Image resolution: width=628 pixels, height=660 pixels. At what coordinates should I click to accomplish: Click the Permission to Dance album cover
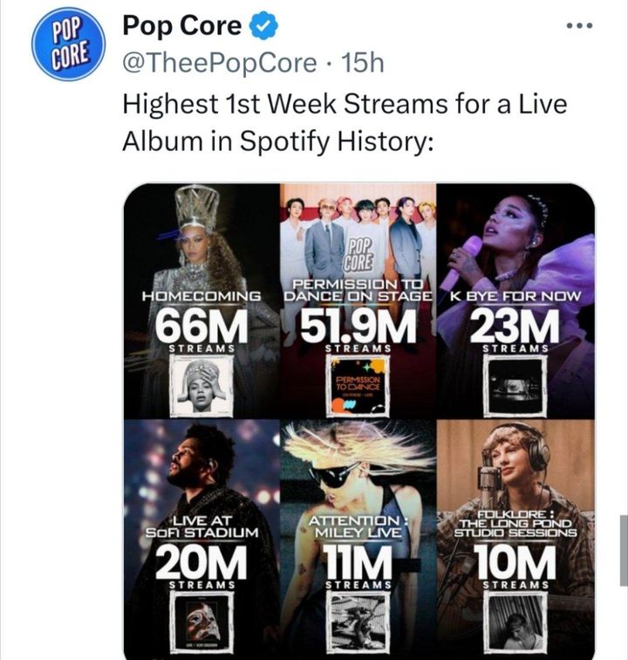358,385
